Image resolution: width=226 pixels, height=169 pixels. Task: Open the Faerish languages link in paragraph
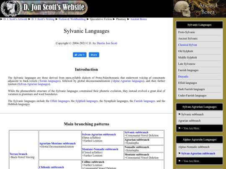tap(144, 101)
